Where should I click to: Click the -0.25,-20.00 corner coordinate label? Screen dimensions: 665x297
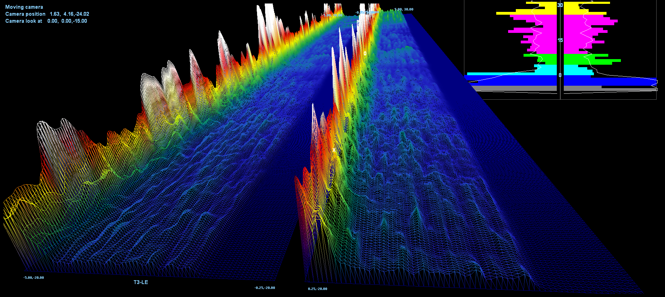click(265, 288)
